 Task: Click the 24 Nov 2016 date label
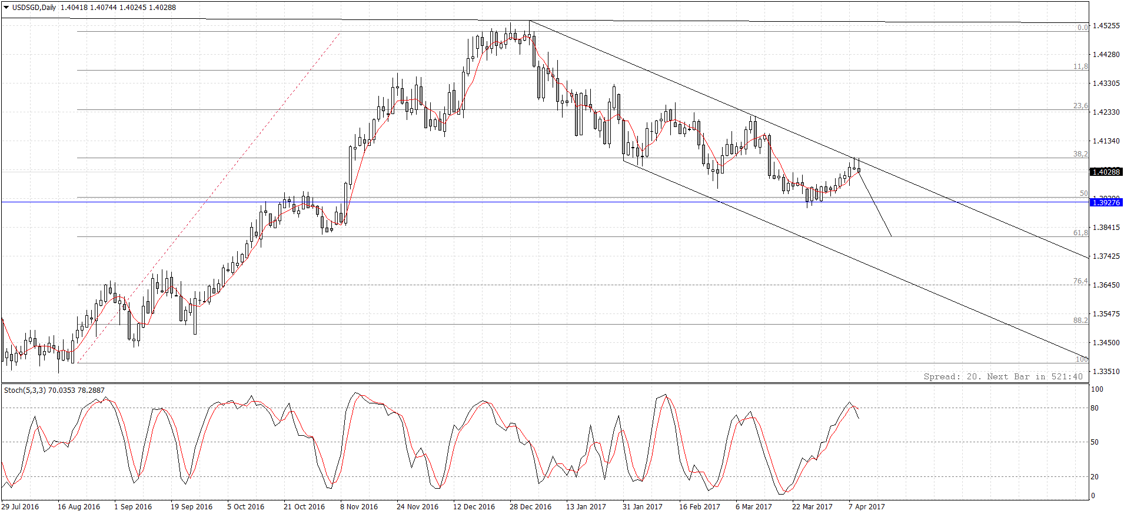coord(418,507)
